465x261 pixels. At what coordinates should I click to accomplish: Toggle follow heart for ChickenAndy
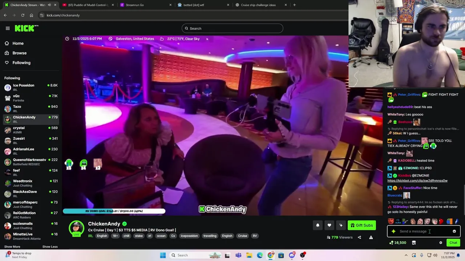point(329,225)
